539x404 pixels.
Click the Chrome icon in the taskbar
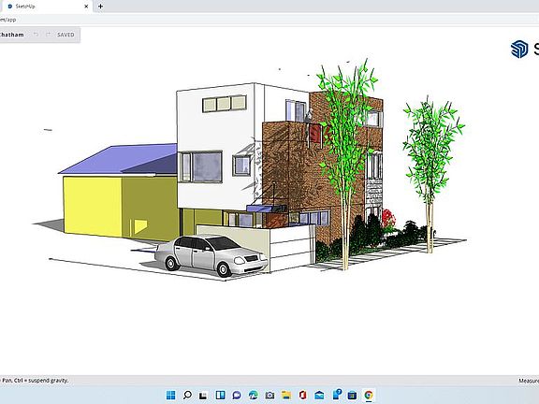[369, 395]
